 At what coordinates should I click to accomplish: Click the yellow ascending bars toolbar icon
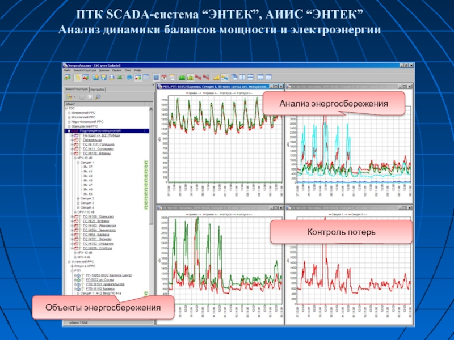pyautogui.click(x=216, y=78)
